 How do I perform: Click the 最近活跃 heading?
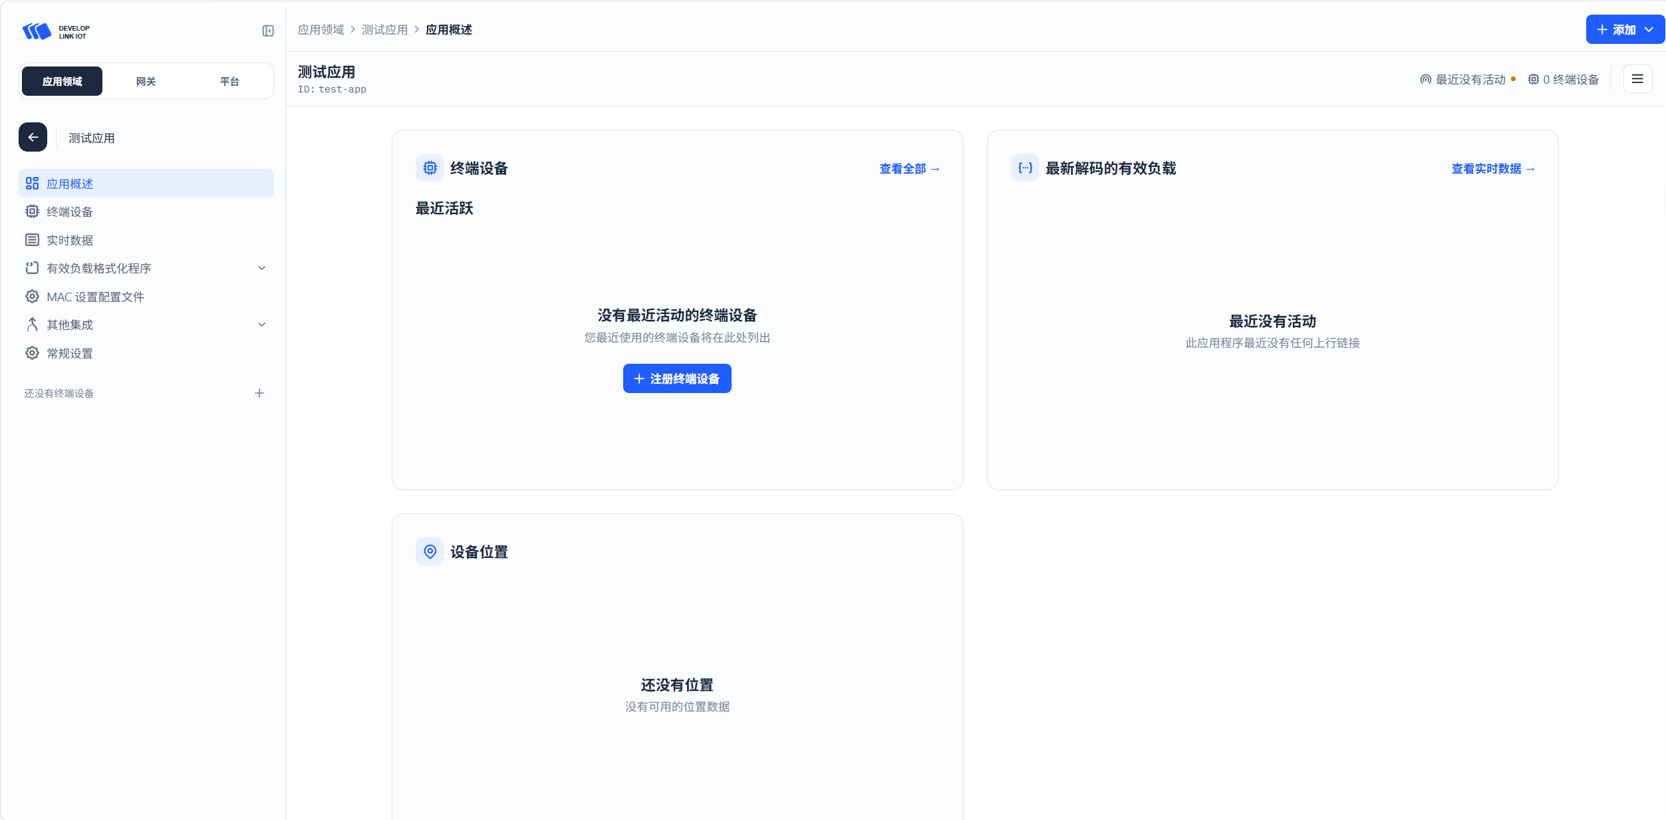tap(444, 208)
